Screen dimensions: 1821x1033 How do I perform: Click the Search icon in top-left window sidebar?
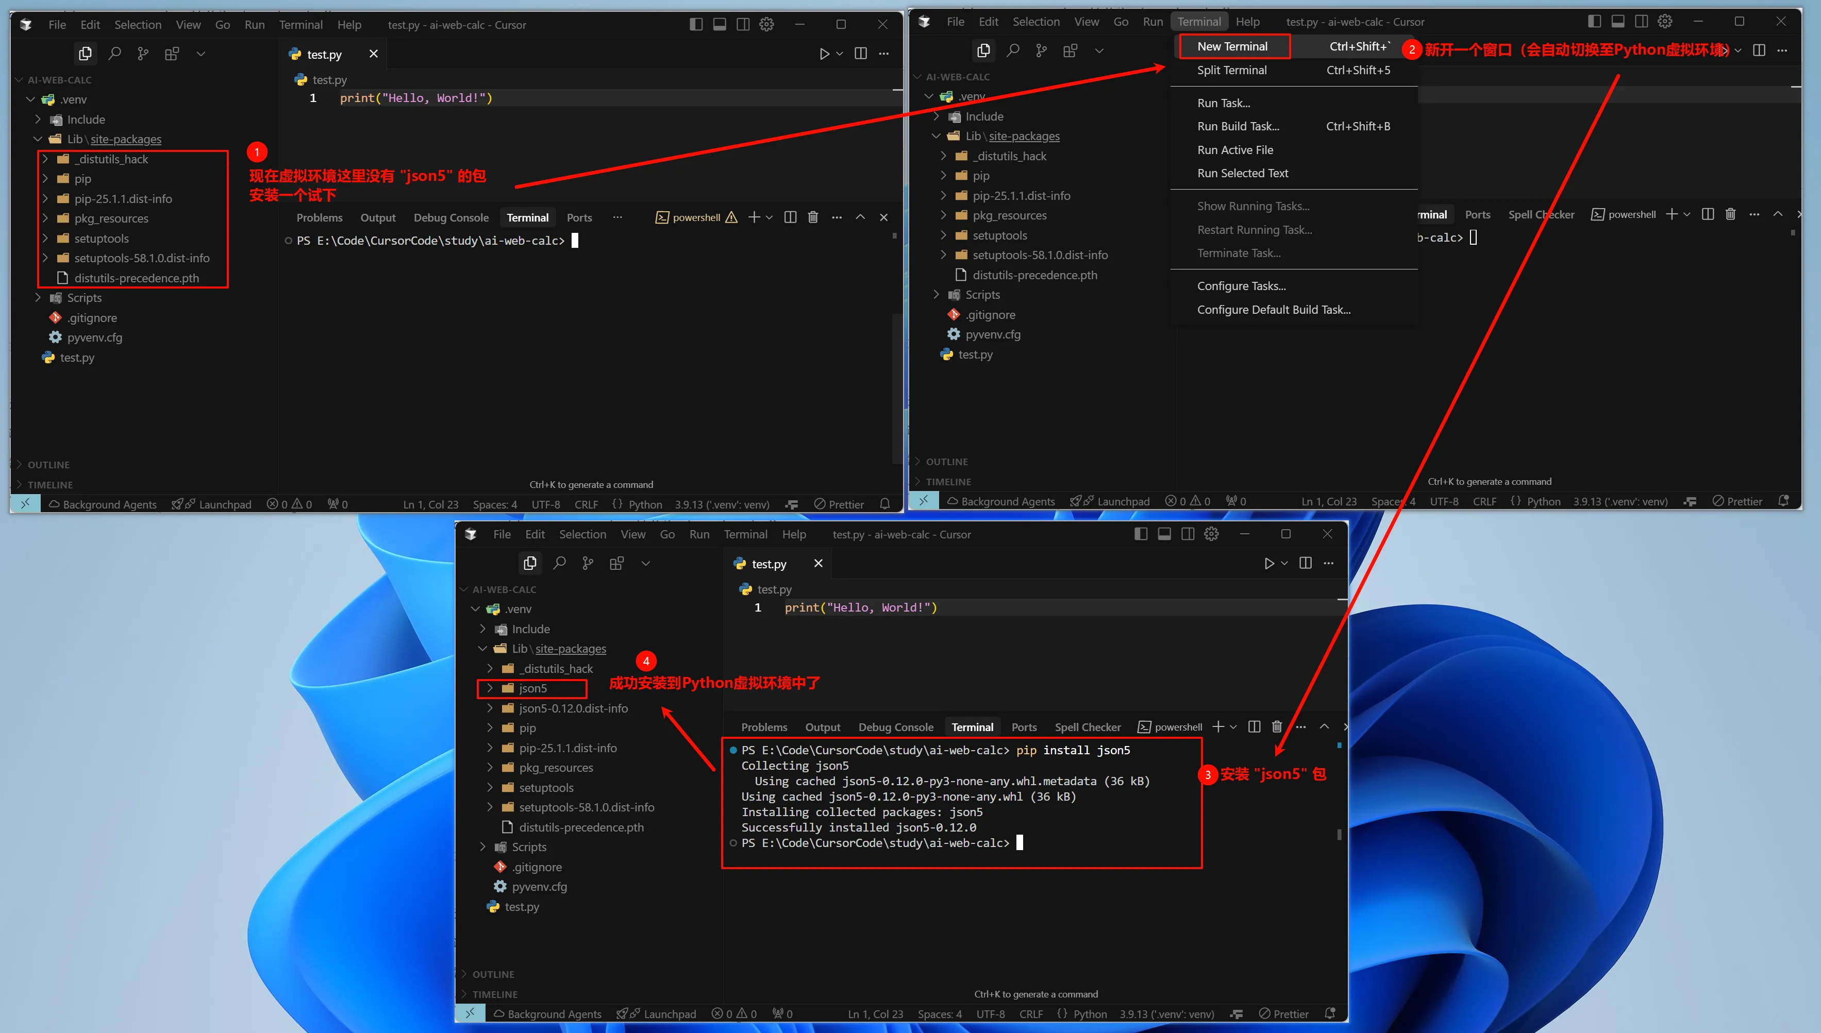114,53
